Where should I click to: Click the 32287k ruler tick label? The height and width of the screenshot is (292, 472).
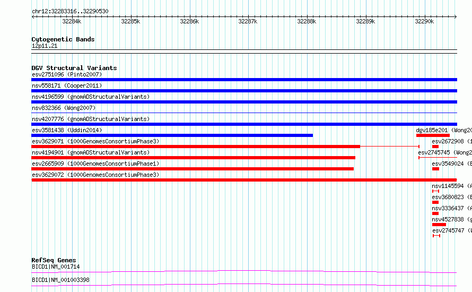pyautogui.click(x=248, y=21)
